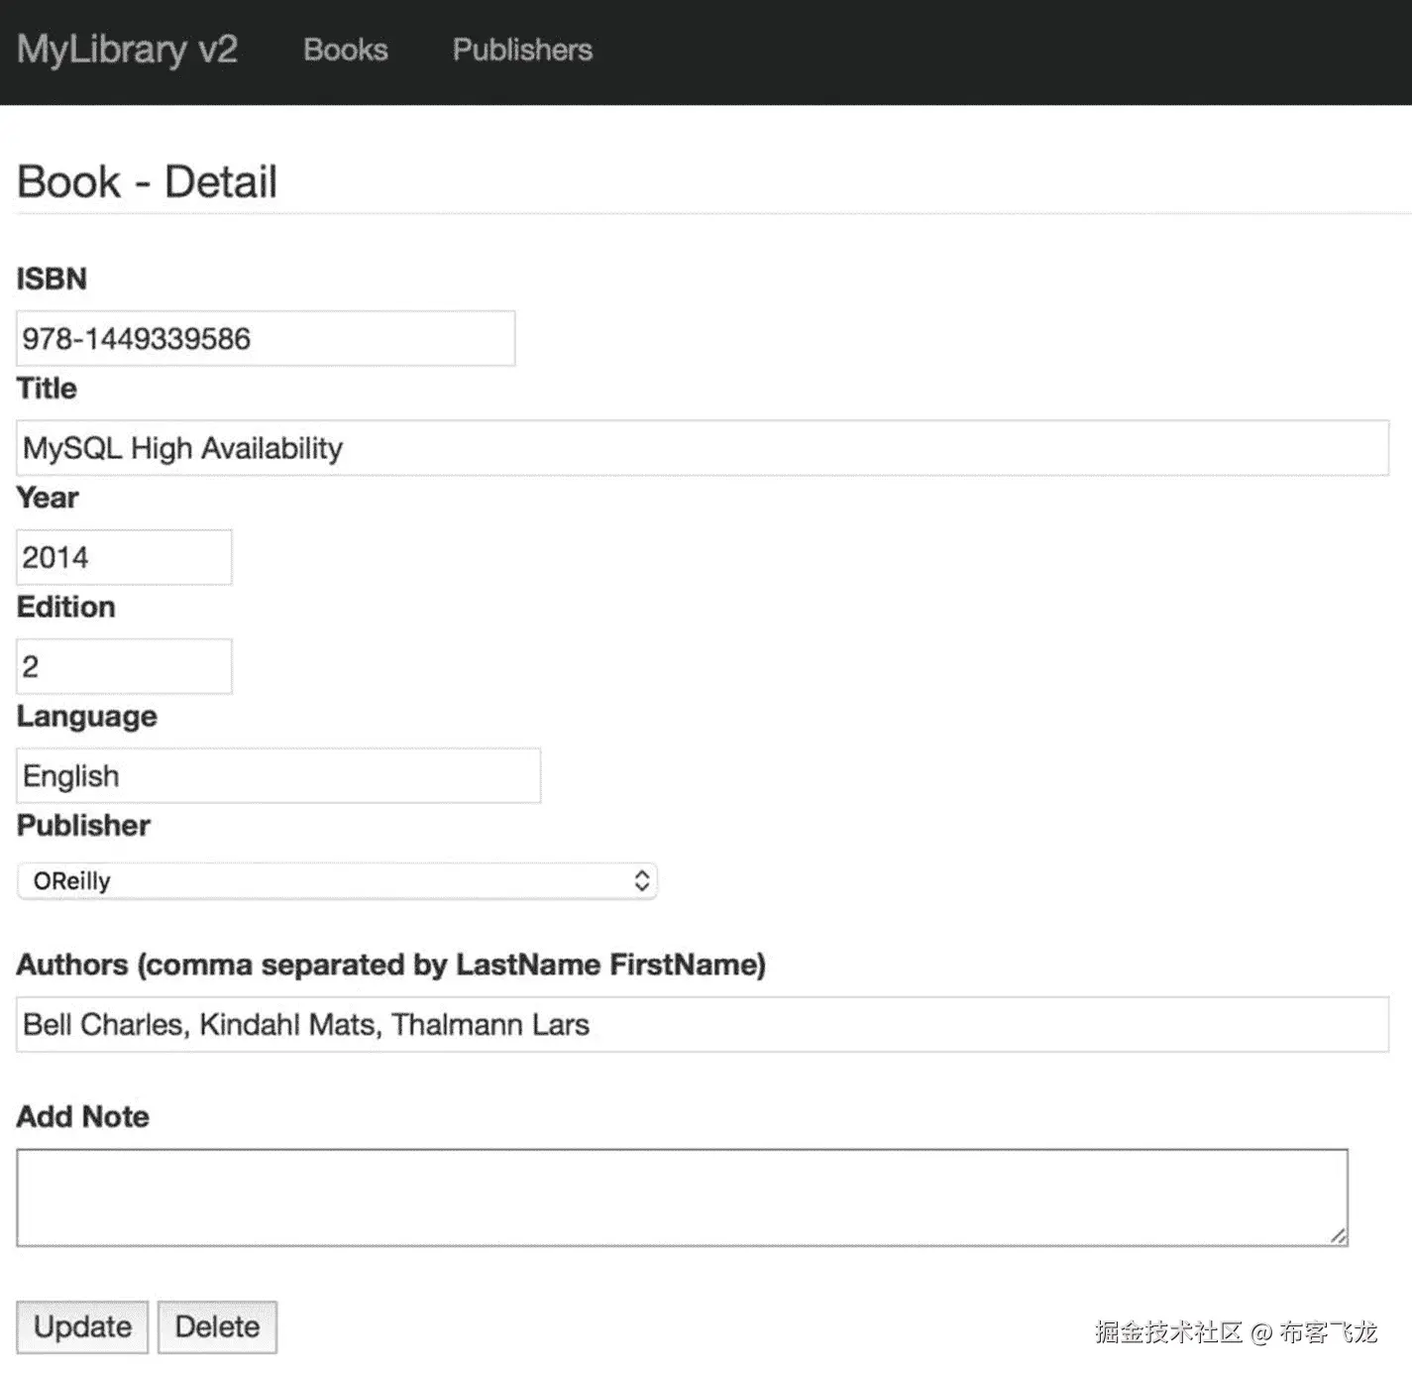The width and height of the screenshot is (1412, 1380).
Task: Click the Language text field
Action: tap(278, 775)
